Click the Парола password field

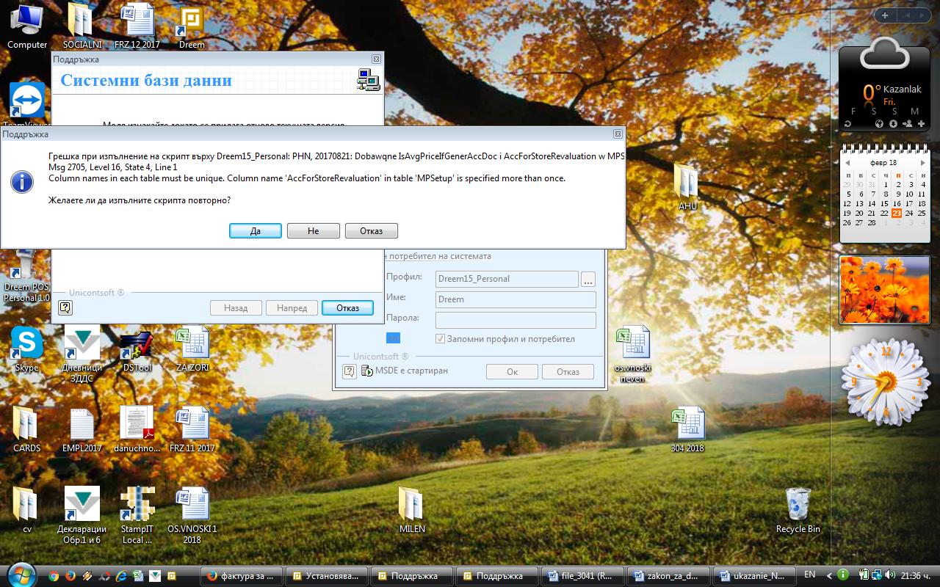click(516, 320)
